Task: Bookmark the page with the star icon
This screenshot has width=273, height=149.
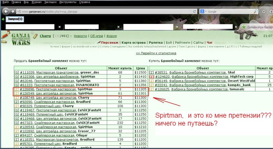Action: (x=264, y=11)
